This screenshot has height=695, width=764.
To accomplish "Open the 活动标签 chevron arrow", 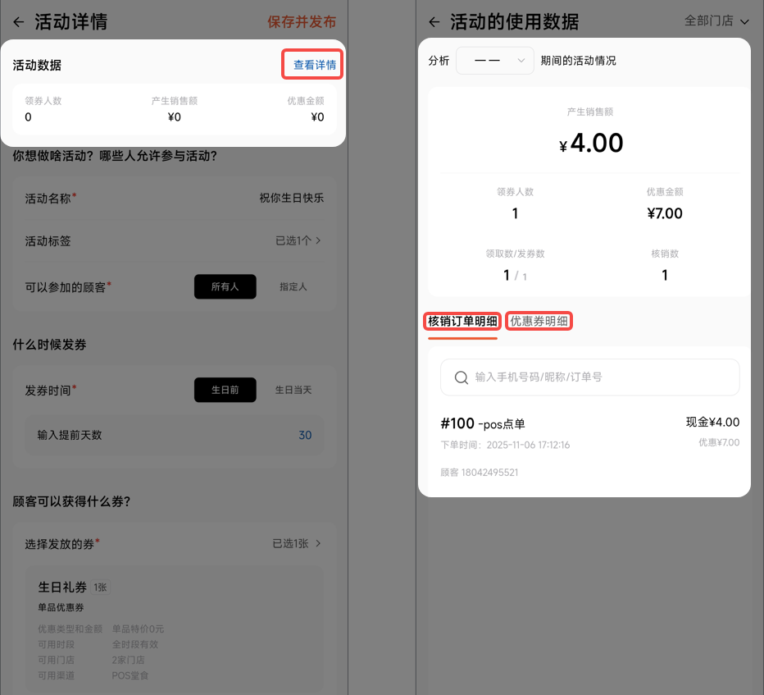I will coord(318,240).
